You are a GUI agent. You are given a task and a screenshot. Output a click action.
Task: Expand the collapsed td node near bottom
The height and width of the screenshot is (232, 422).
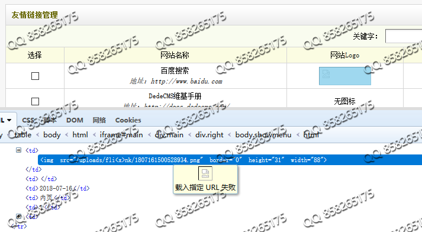click(x=18, y=216)
